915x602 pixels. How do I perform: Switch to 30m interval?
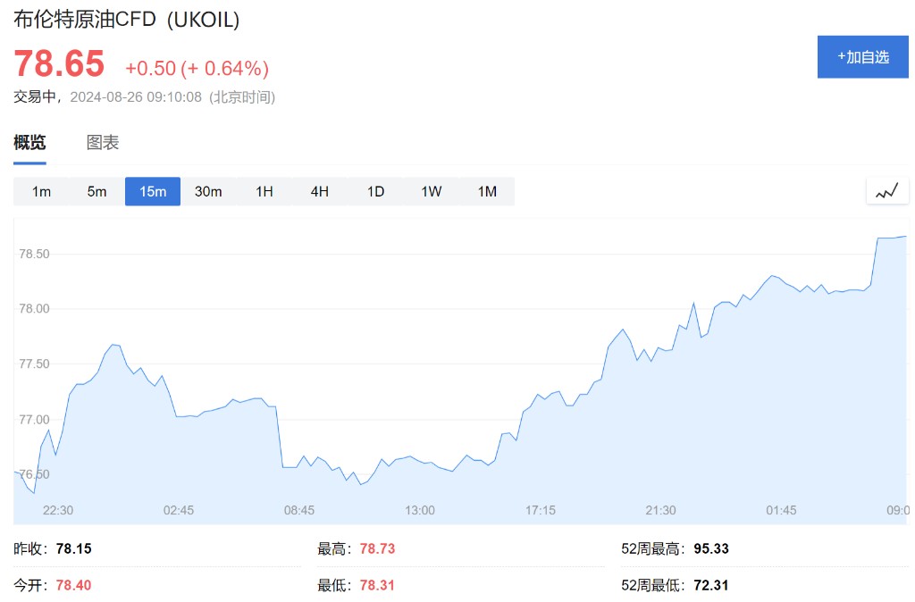point(208,191)
